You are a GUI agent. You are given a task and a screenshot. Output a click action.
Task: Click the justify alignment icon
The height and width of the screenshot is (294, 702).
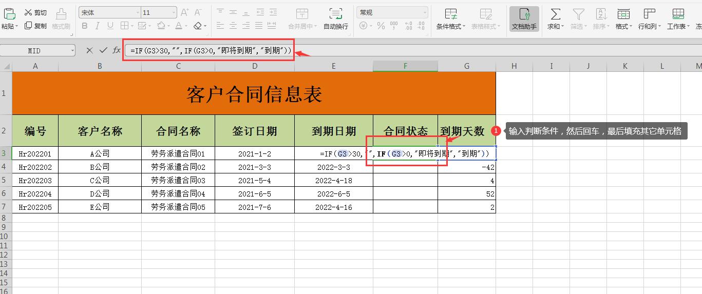(x=259, y=25)
